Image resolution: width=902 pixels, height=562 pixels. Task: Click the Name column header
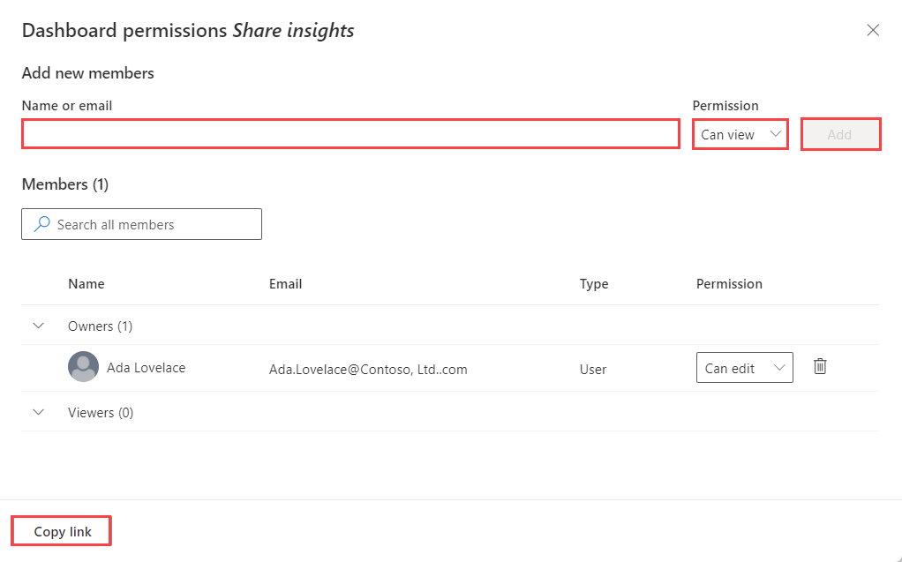[86, 284]
